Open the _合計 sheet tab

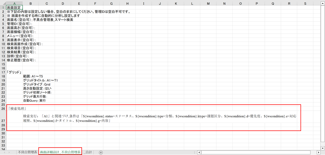point(88,152)
